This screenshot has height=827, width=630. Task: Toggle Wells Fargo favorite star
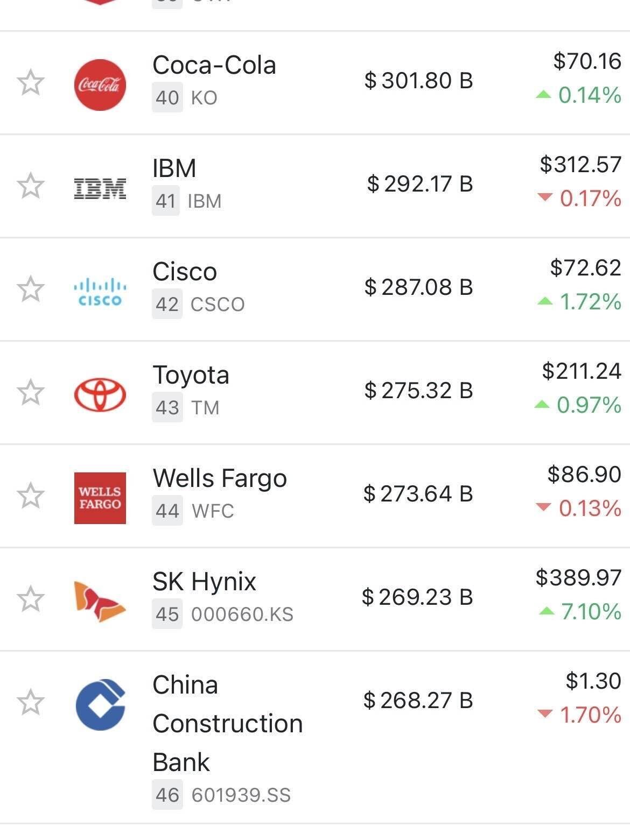tap(30, 496)
